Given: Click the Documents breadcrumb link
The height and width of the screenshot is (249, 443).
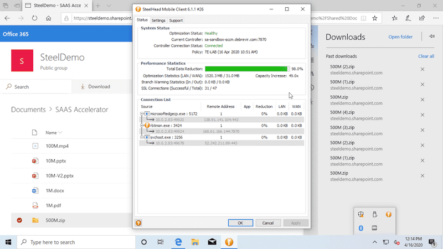Looking at the screenshot, I should (x=28, y=110).
